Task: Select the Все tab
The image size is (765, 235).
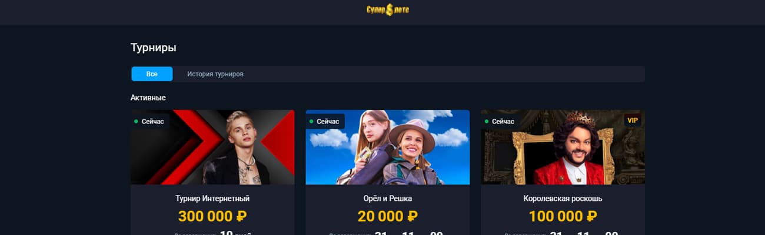Action: pyautogui.click(x=152, y=74)
